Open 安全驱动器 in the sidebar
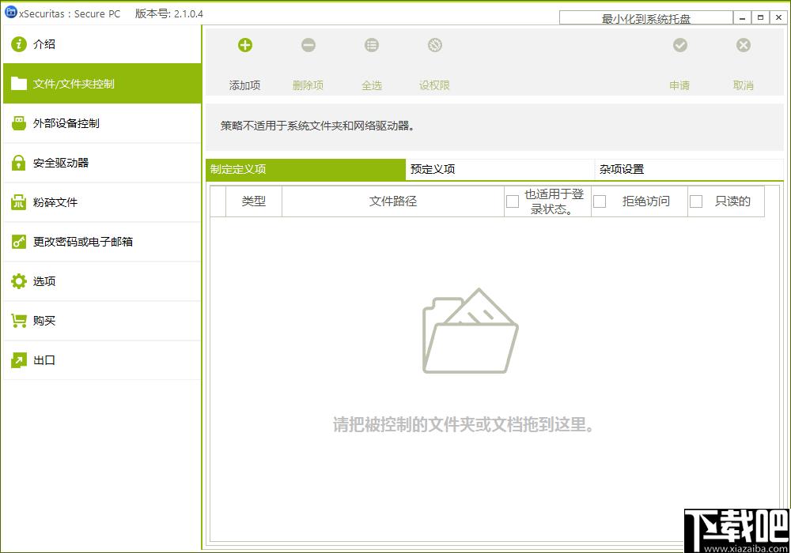Image resolution: width=791 pixels, height=553 pixels. [102, 163]
